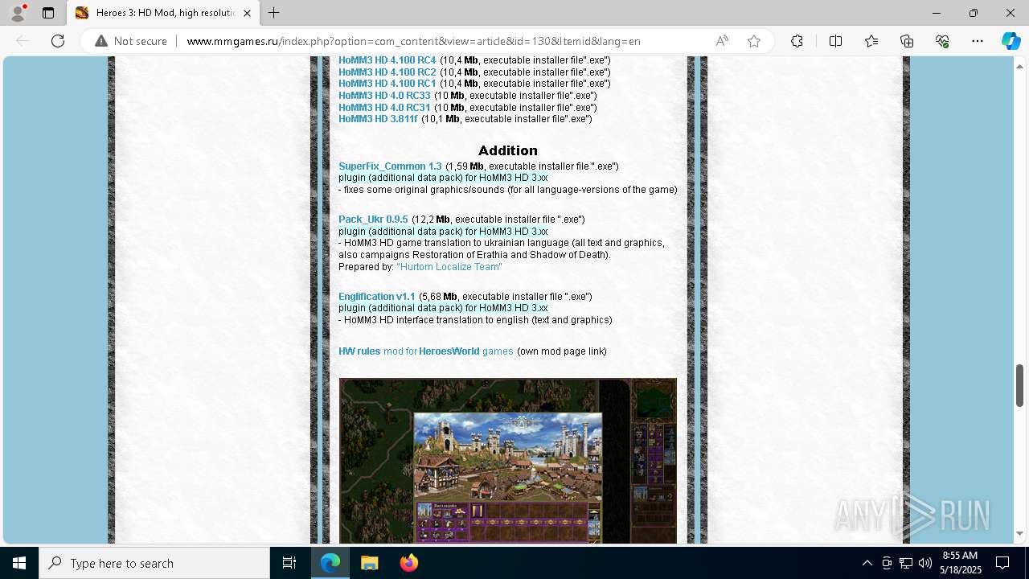Viewport: 1029px width, 579px height.
Task: Add this page to favorites with the star icon
Action: pos(754,41)
